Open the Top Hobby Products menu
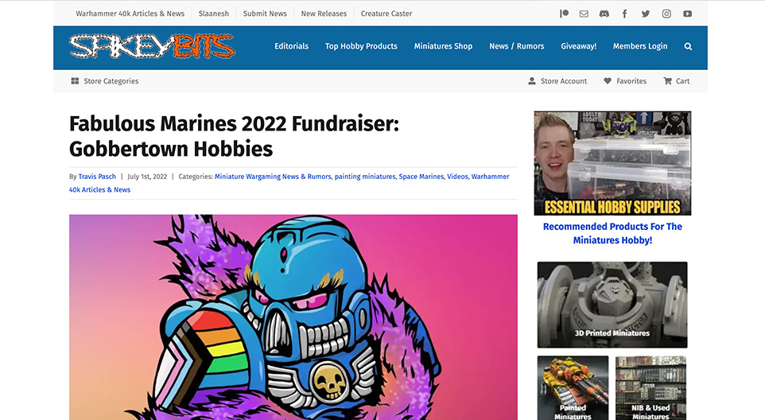Screen dimensions: 765x420 pos(361,46)
